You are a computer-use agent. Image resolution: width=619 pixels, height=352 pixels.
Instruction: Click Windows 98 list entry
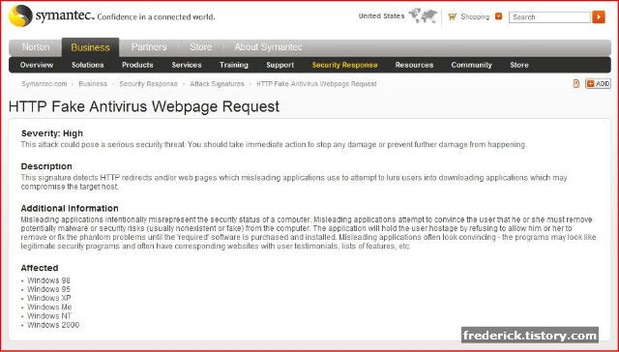pos(48,280)
